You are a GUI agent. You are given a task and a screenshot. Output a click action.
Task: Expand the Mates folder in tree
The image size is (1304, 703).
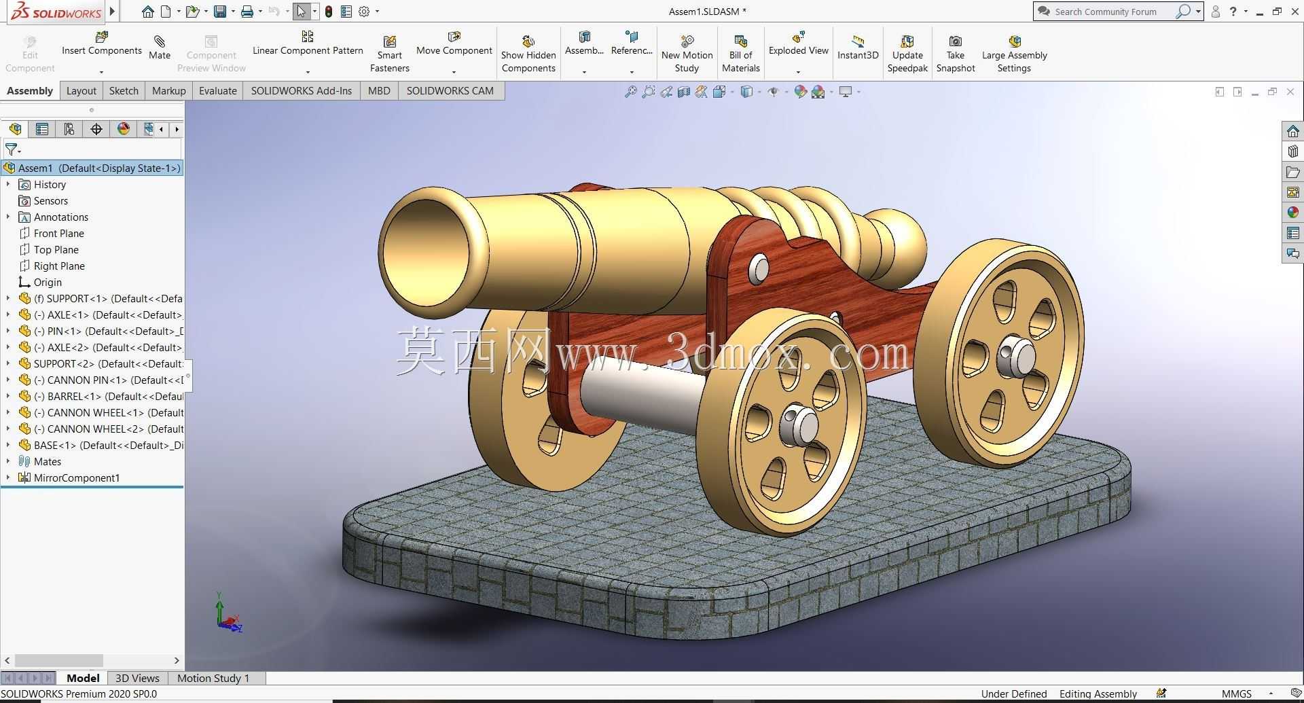click(8, 461)
